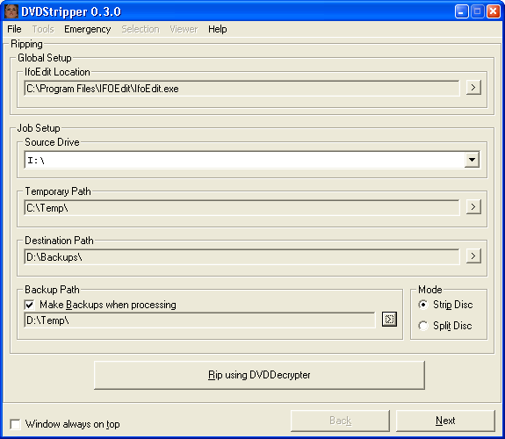Viewport: 505px width, 439px height.
Task: Click the Rip using DVDDecrypter button
Action: point(259,375)
